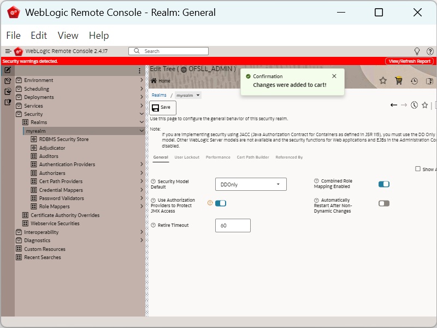The height and width of the screenshot is (328, 437).
Task: Select the Security Data Tree sidebar icon
Action: pos(8,102)
